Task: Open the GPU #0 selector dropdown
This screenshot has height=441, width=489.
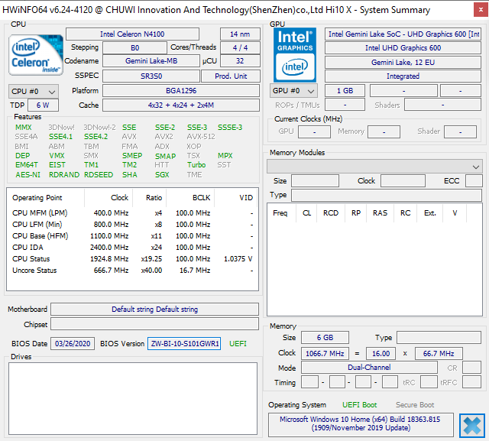Action: [x=293, y=91]
